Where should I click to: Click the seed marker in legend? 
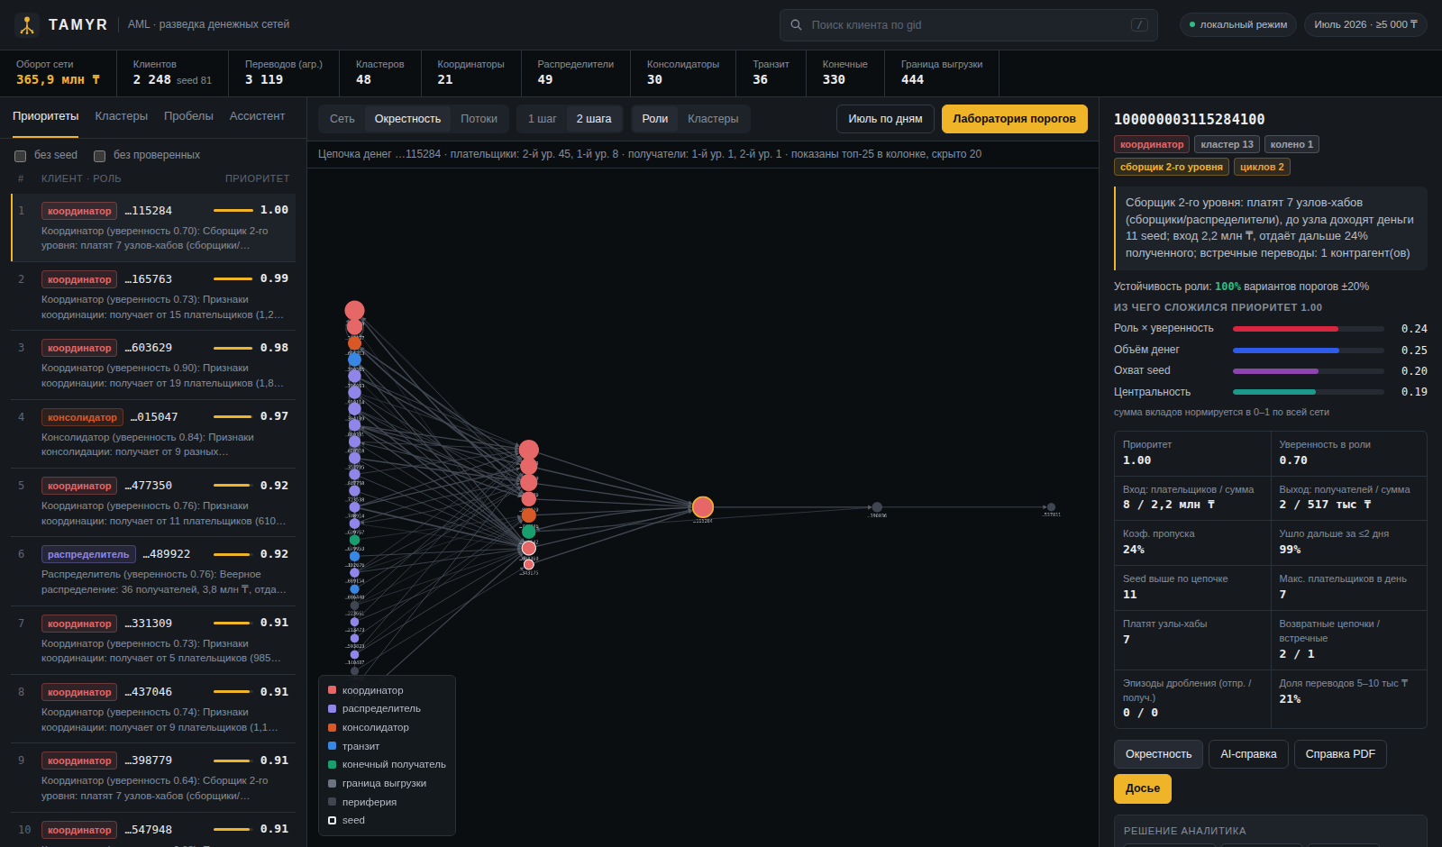(332, 820)
